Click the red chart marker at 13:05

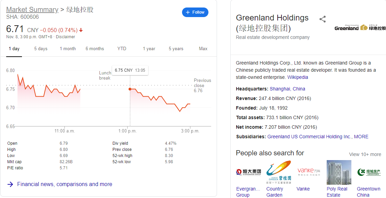(130, 89)
